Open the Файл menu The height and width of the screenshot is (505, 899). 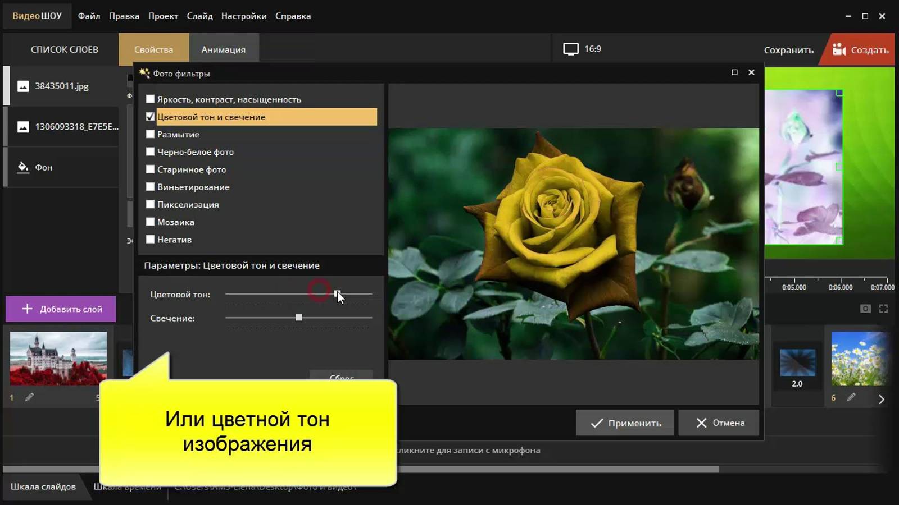click(89, 16)
